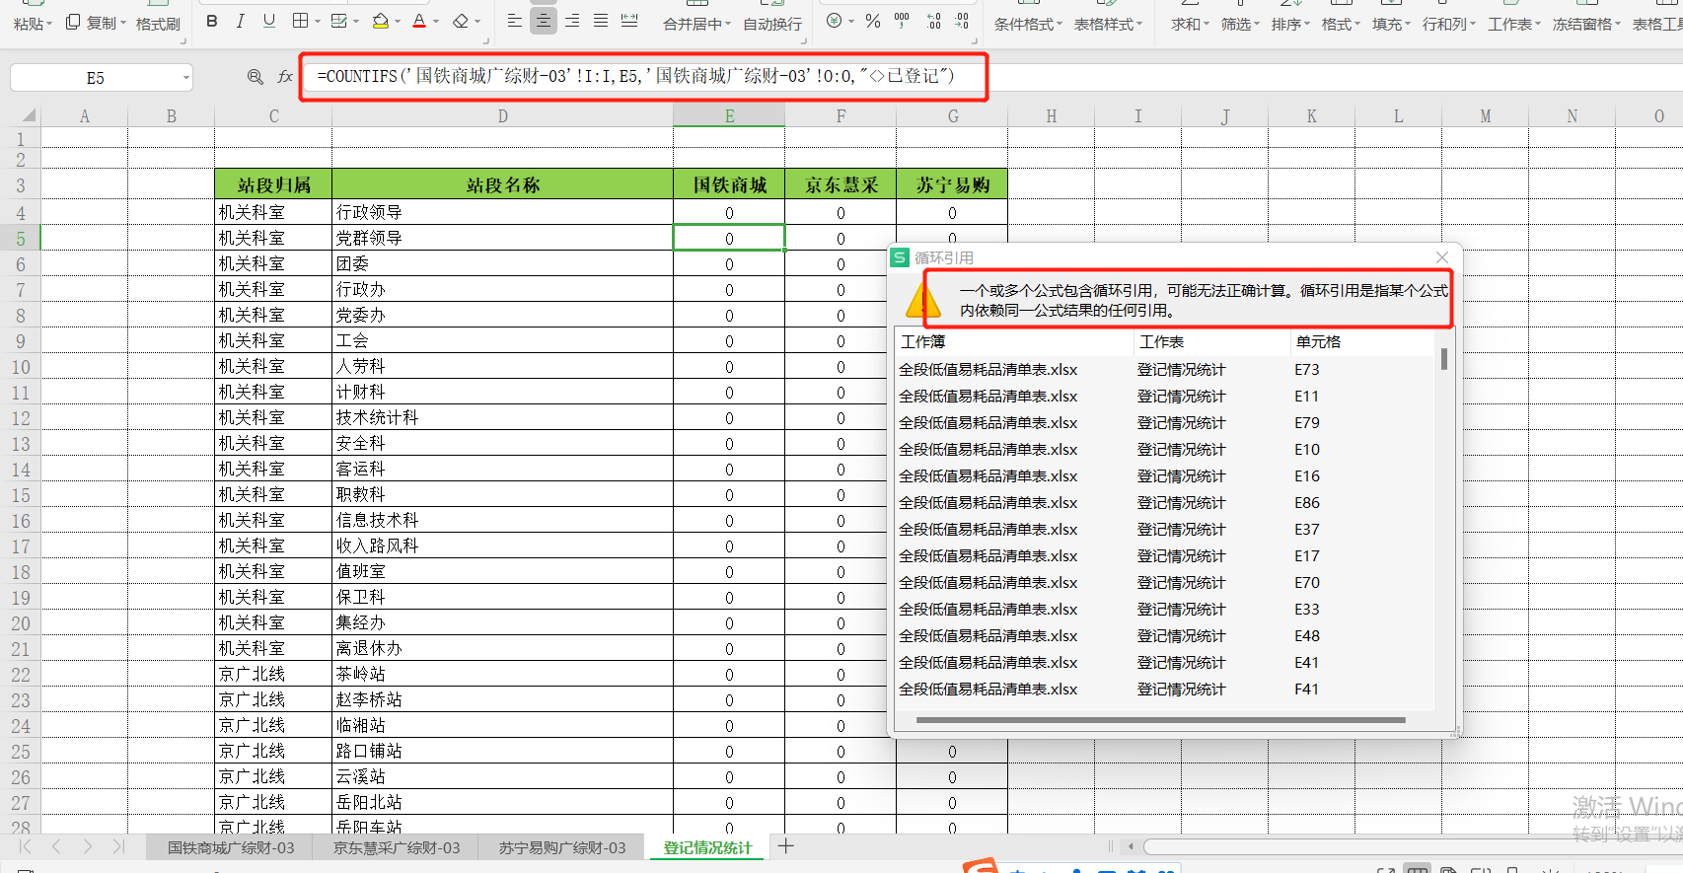Apply cell borders with the border icon
The width and height of the screenshot is (1683, 873).
pos(301,21)
